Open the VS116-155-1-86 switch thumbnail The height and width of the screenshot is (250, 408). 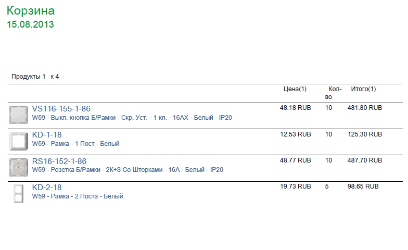point(19,115)
